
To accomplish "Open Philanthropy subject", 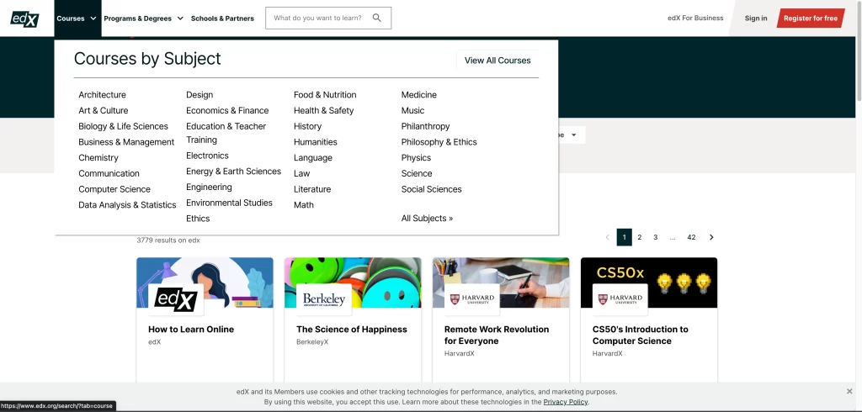I will 425,126.
